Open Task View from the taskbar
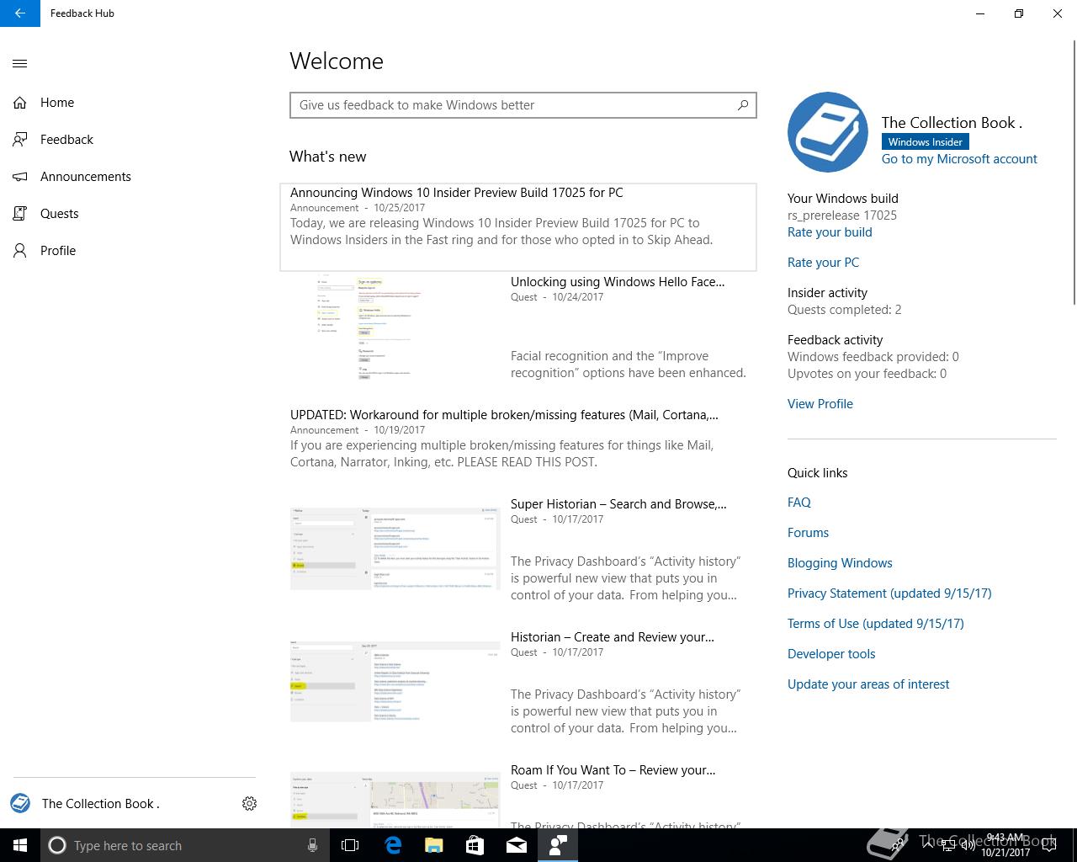 350,845
